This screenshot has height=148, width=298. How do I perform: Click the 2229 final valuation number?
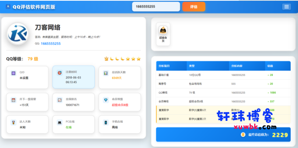click(280, 135)
